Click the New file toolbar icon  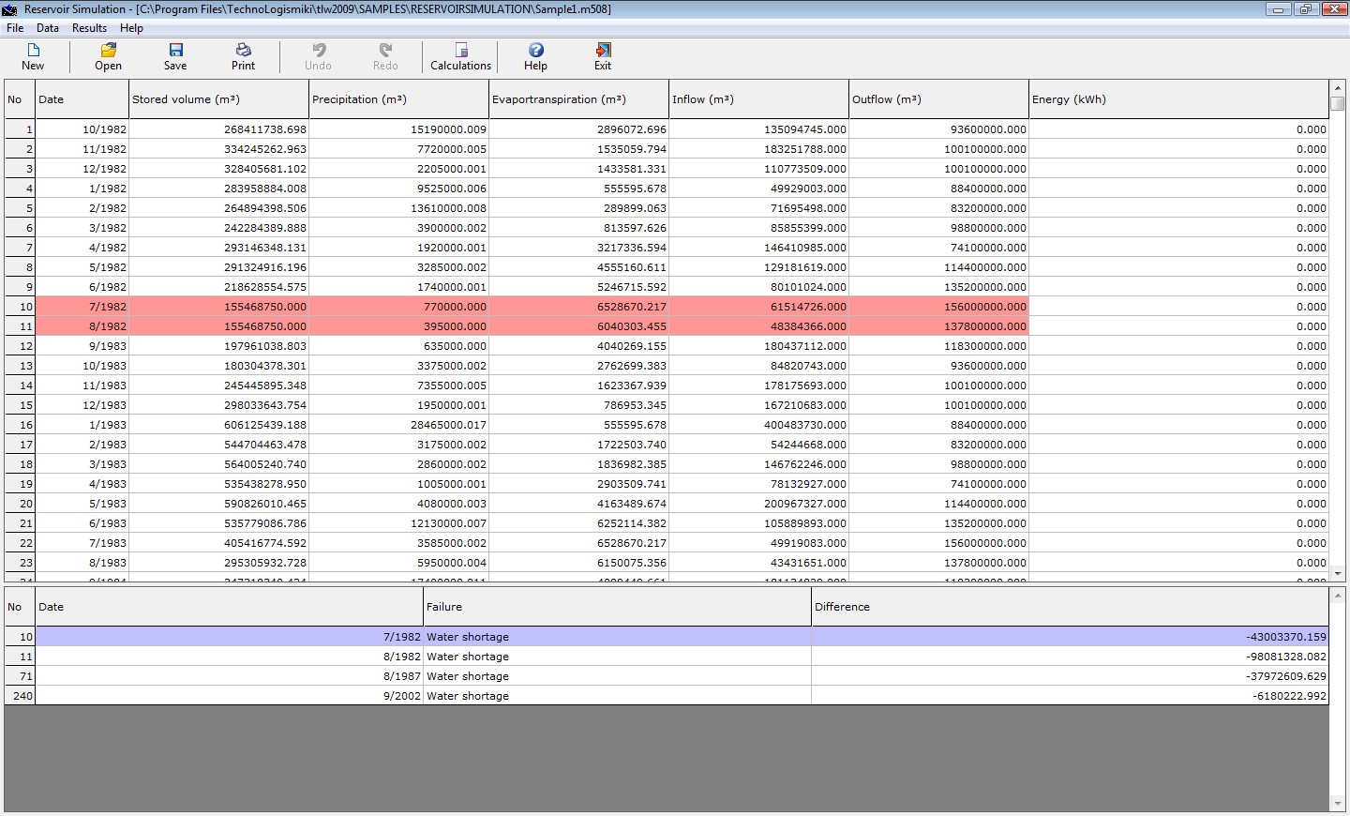33,56
